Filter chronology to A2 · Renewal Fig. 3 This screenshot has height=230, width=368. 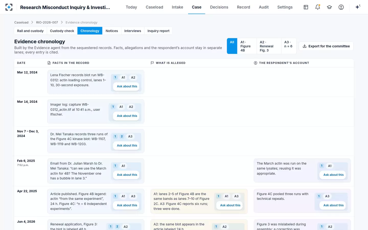tap(269, 46)
